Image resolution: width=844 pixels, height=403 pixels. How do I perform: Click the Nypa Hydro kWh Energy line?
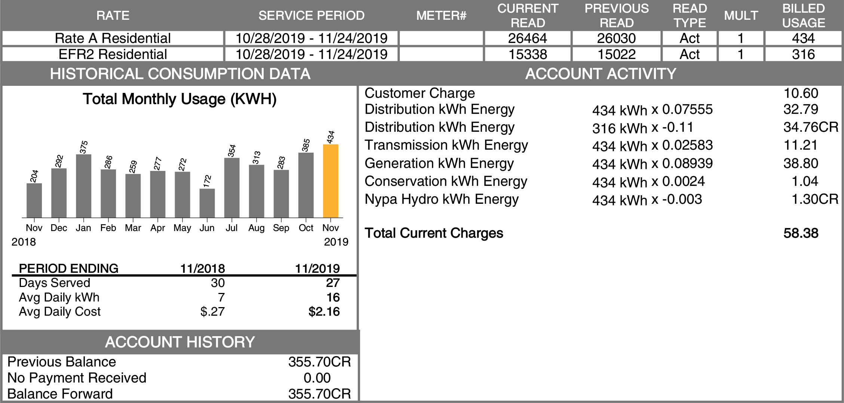pos(441,199)
